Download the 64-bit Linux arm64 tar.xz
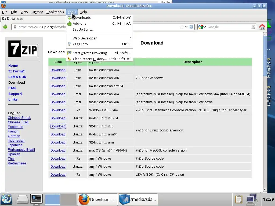This screenshot has height=206, width=275. coord(58,134)
